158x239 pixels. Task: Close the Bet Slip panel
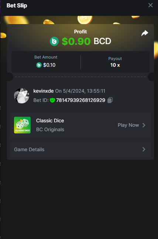point(150,5)
